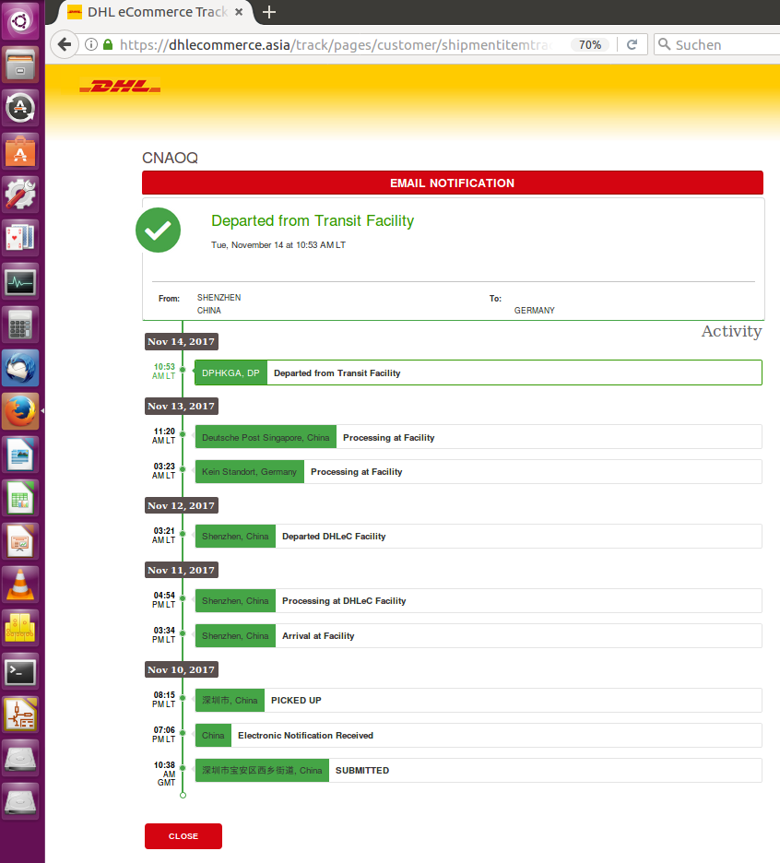Launch Thunderbird Mail from the dock
This screenshot has width=780, height=863.
(x=20, y=368)
